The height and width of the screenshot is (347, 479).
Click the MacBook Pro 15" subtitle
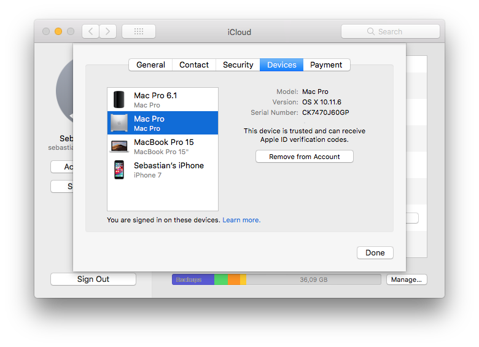pyautogui.click(x=161, y=152)
